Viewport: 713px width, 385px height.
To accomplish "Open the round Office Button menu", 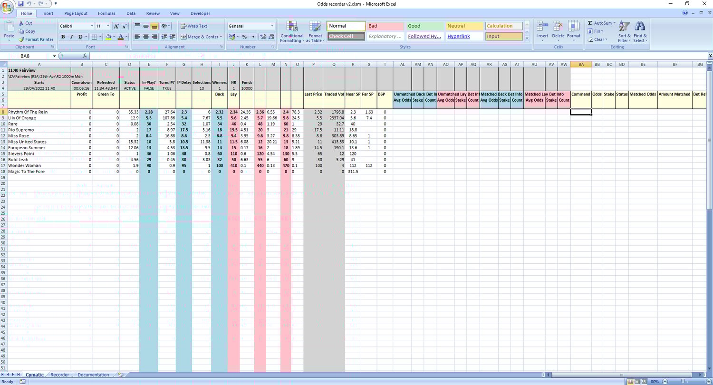I will (x=8, y=8).
